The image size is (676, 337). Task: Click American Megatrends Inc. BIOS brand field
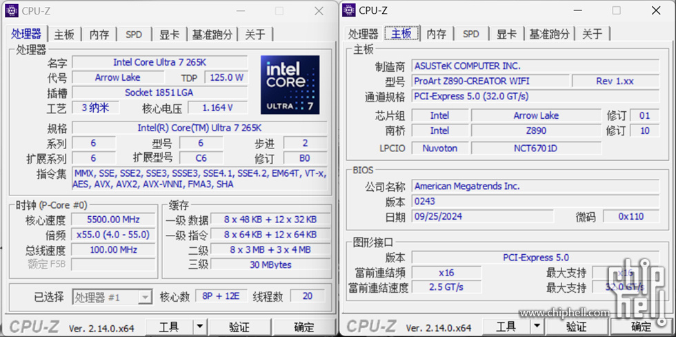[535, 186]
